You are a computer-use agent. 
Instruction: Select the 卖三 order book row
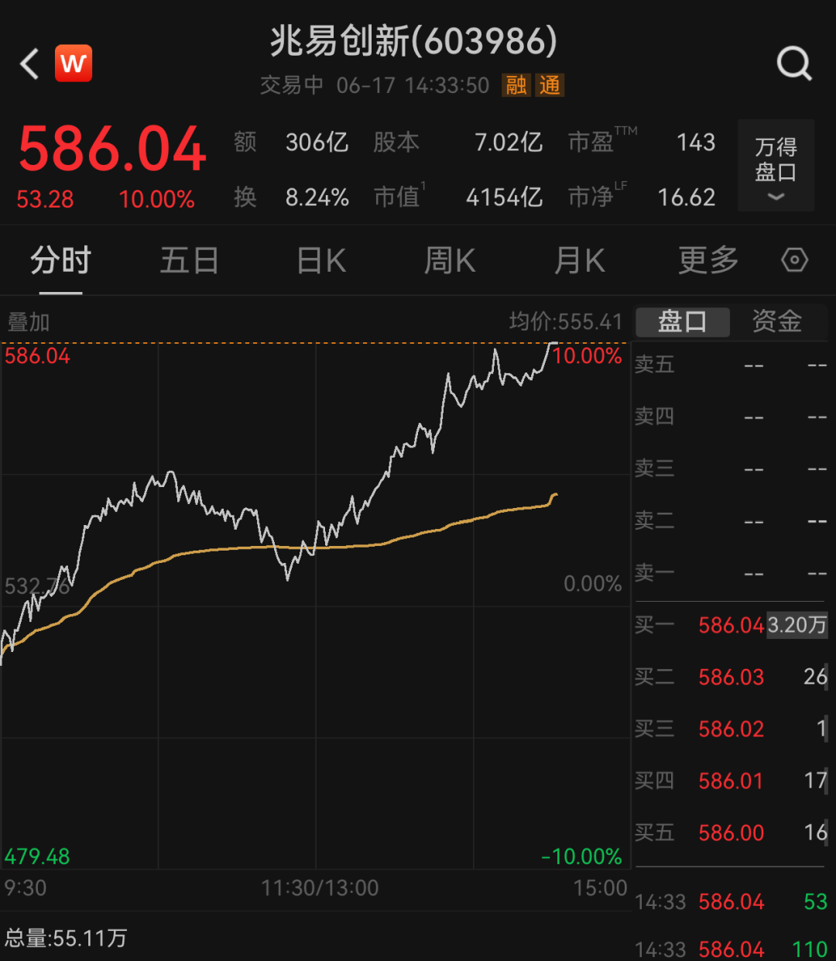click(x=731, y=468)
